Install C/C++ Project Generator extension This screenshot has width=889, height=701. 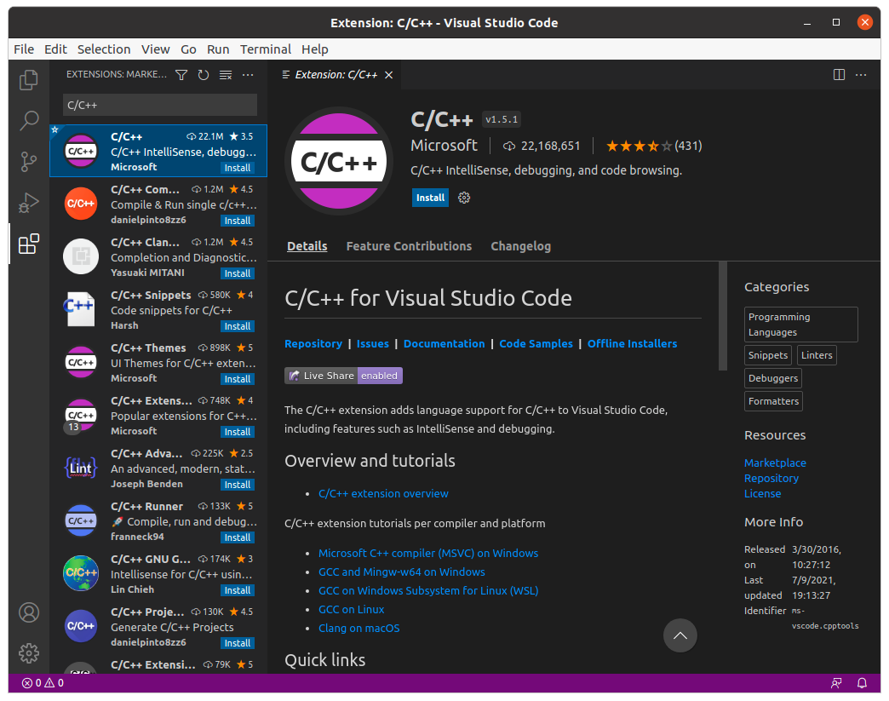coord(238,643)
